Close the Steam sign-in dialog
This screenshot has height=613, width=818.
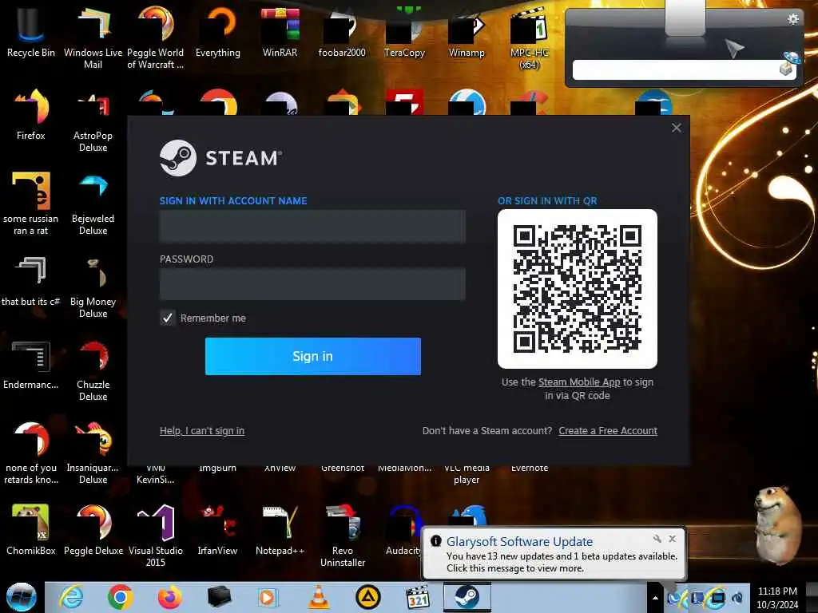coord(677,128)
